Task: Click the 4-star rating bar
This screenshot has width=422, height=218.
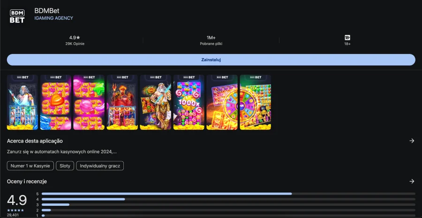Action: pos(228,199)
